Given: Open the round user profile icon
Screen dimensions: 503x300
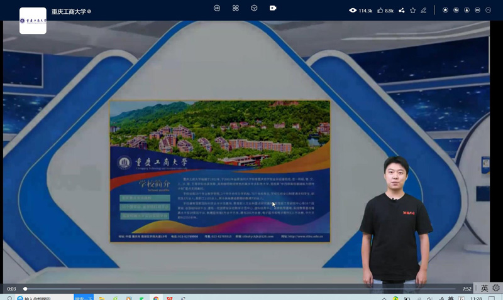Looking at the screenshot, I should click(467, 10).
